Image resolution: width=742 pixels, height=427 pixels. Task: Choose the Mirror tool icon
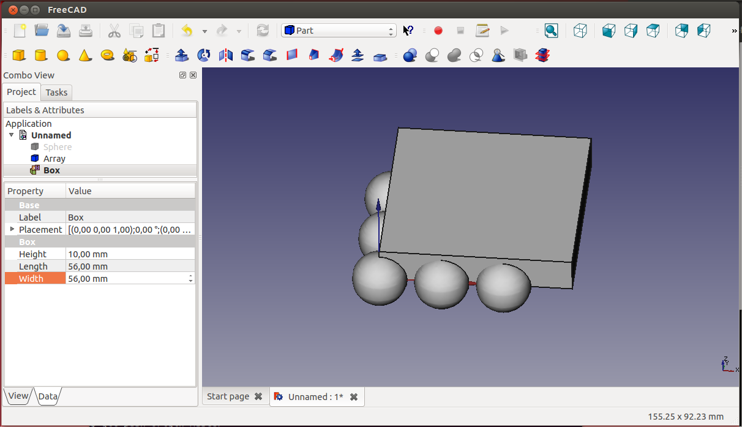226,56
